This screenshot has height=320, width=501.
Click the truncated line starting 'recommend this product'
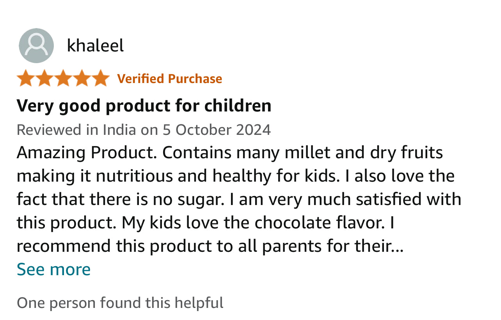pos(210,246)
